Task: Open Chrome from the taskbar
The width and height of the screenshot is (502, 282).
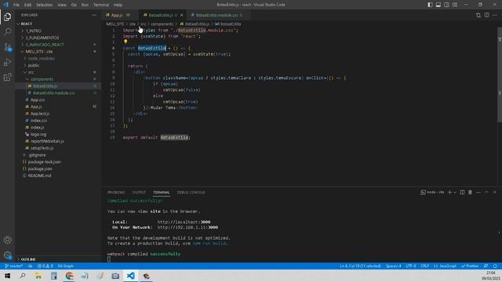Action: coord(69,276)
